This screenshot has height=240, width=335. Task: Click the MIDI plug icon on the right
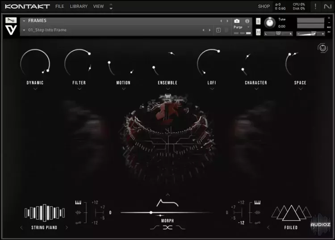[x=322, y=48]
